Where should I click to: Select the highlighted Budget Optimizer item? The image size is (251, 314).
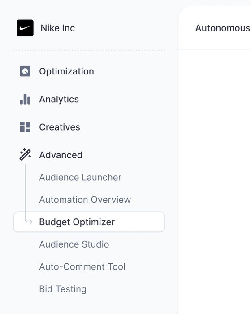point(89,222)
